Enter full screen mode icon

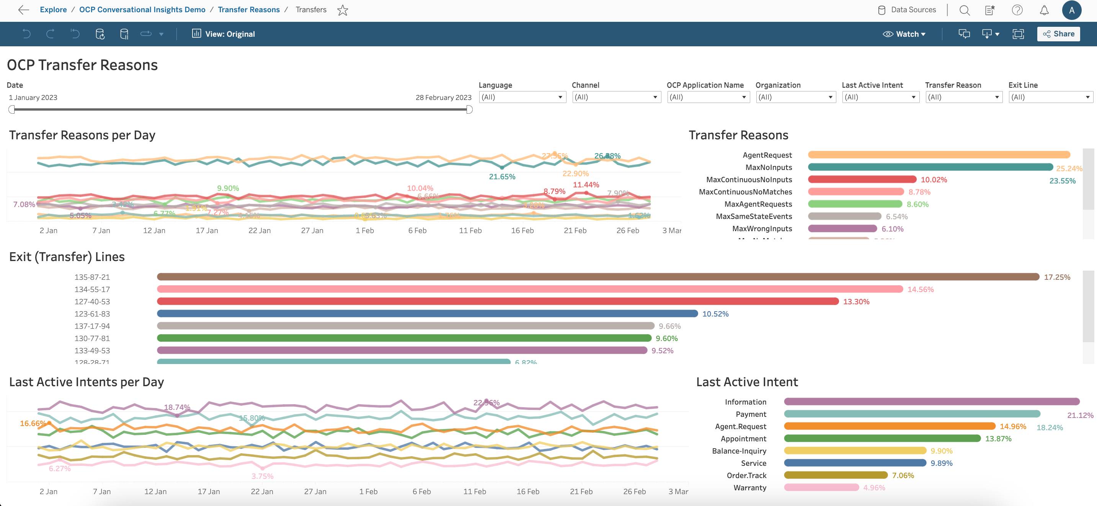click(x=1018, y=34)
